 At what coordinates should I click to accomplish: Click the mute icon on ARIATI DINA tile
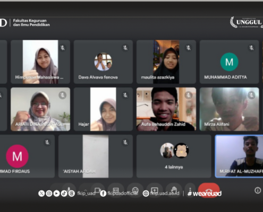[x=62, y=95]
